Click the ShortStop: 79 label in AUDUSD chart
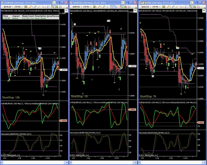This screenshot has width=207, height=165. point(148,96)
